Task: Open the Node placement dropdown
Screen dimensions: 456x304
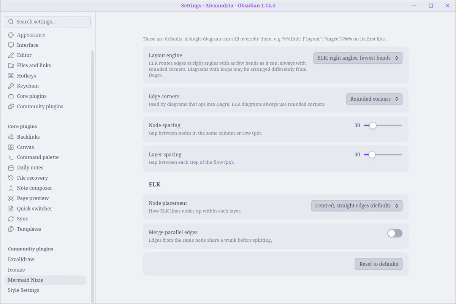Action: click(357, 206)
